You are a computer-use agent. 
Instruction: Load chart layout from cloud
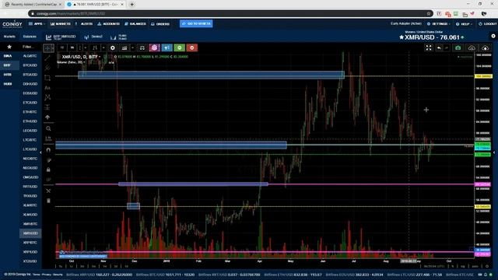pyautogui.click(x=472, y=48)
